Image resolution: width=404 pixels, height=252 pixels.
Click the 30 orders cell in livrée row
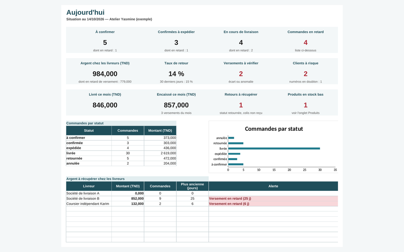coord(128,153)
